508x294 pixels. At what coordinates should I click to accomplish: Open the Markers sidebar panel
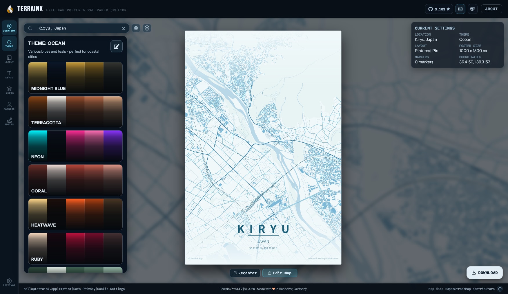point(9,106)
